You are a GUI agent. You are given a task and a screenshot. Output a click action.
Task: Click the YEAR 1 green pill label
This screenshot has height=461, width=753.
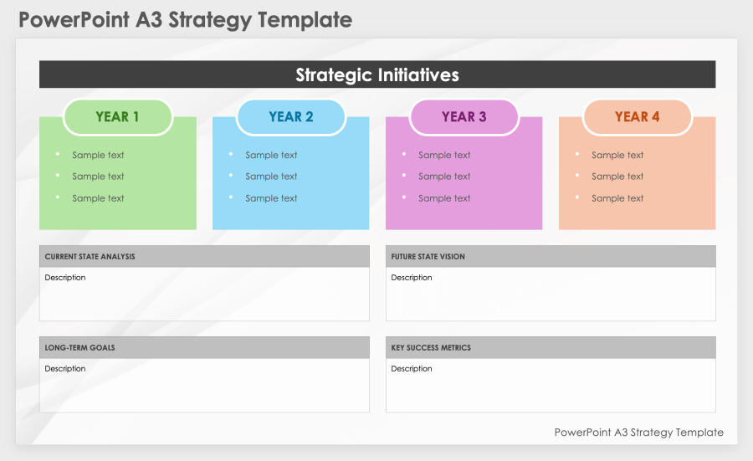click(x=118, y=117)
